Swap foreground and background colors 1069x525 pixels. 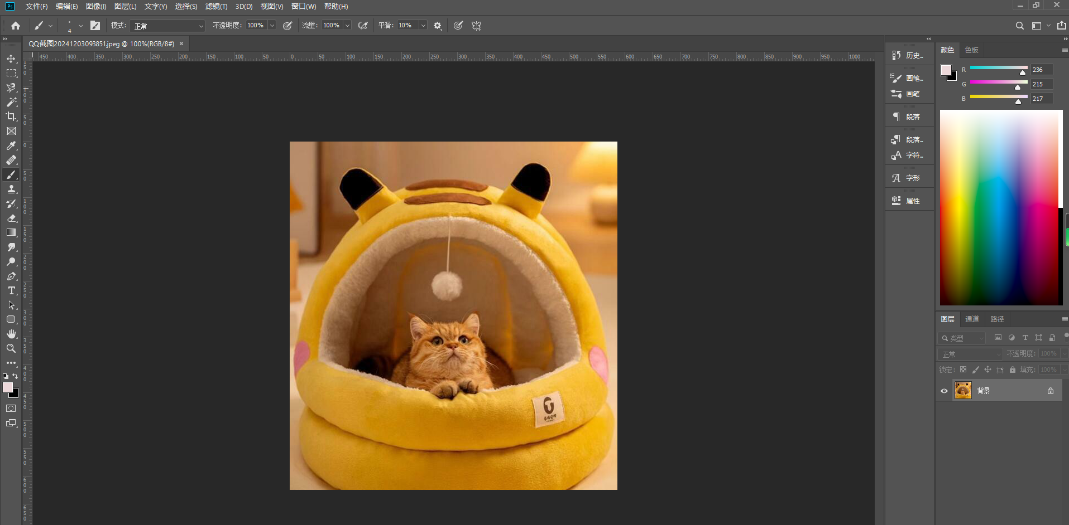(x=15, y=376)
